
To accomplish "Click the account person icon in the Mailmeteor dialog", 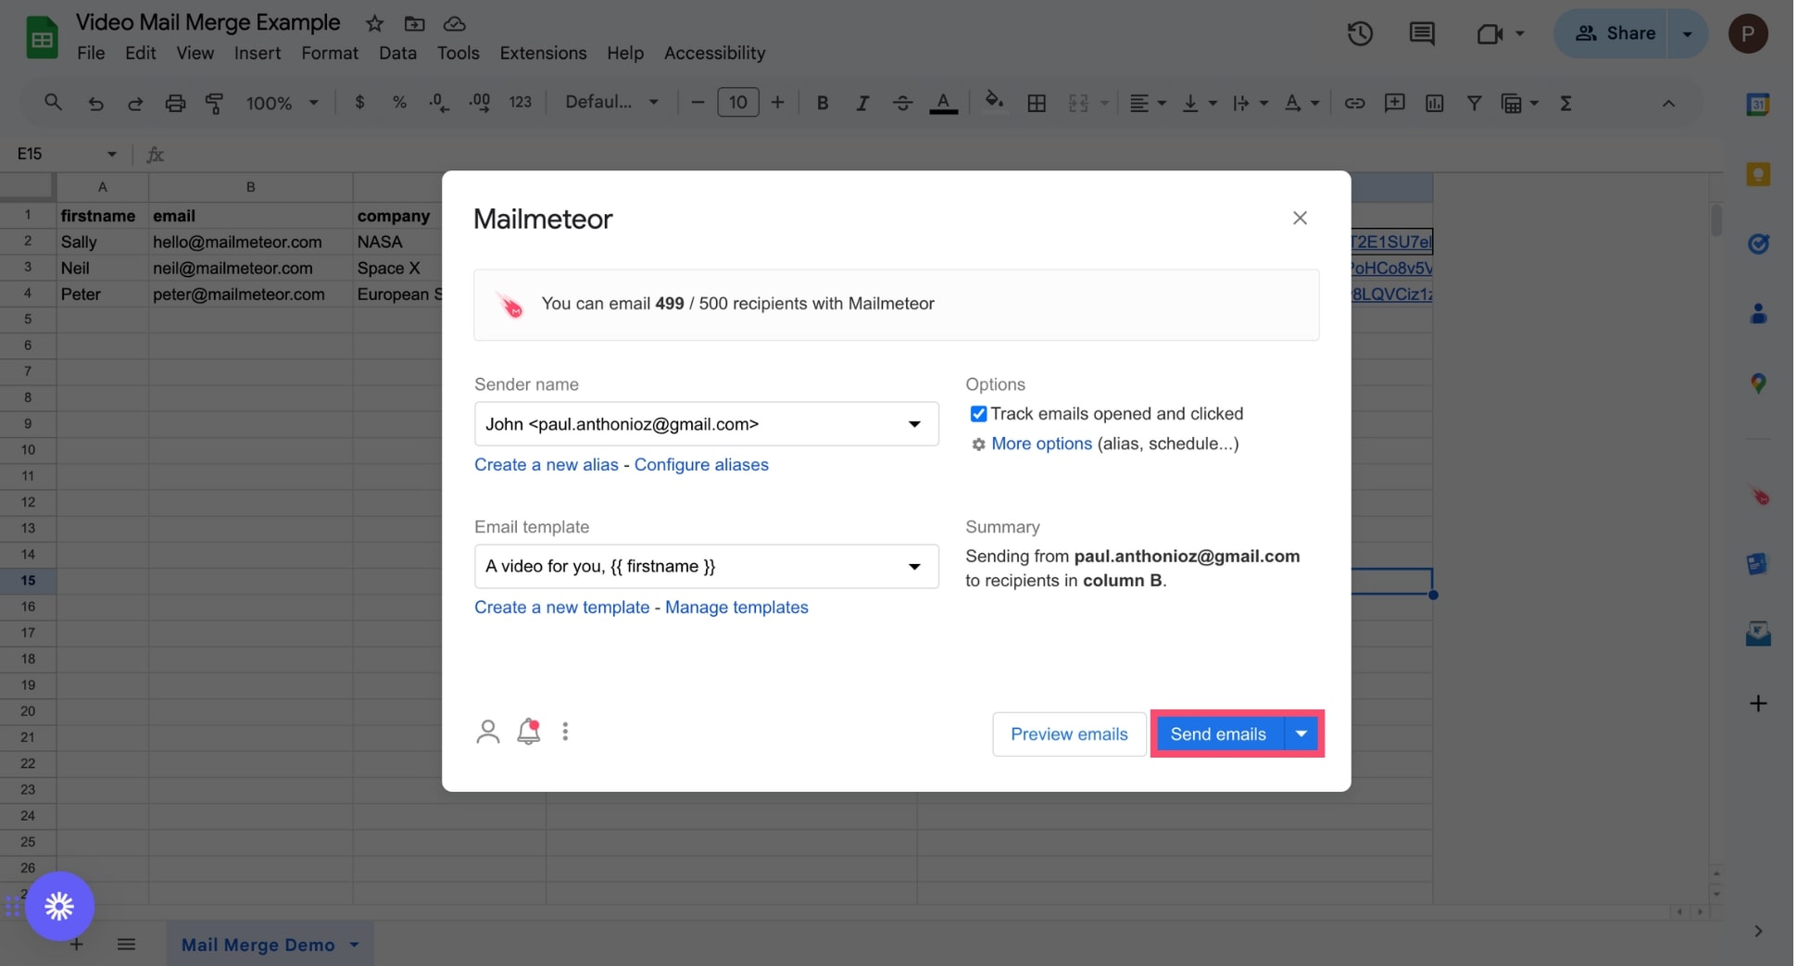I will tap(488, 732).
